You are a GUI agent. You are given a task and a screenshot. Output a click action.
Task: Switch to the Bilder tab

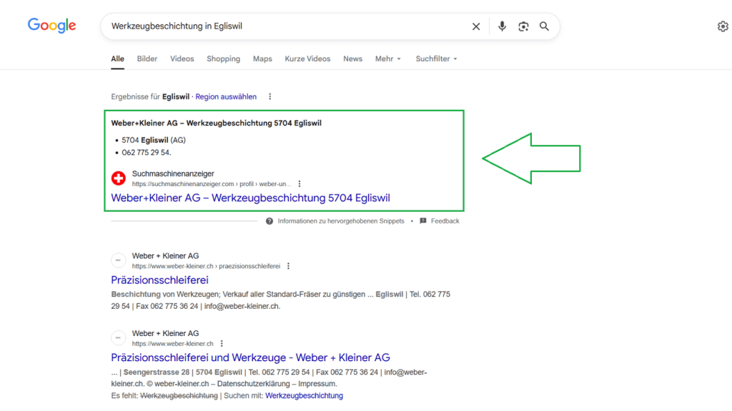[147, 59]
